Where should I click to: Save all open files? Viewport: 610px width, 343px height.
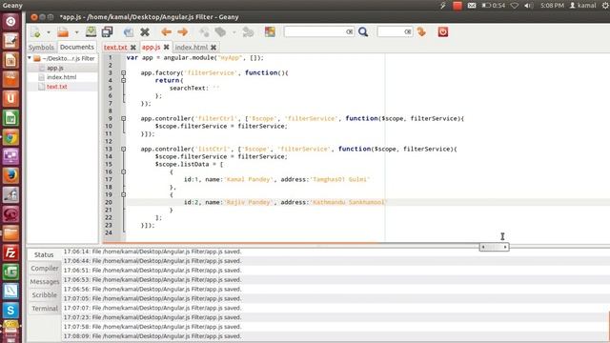pyautogui.click(x=107, y=31)
